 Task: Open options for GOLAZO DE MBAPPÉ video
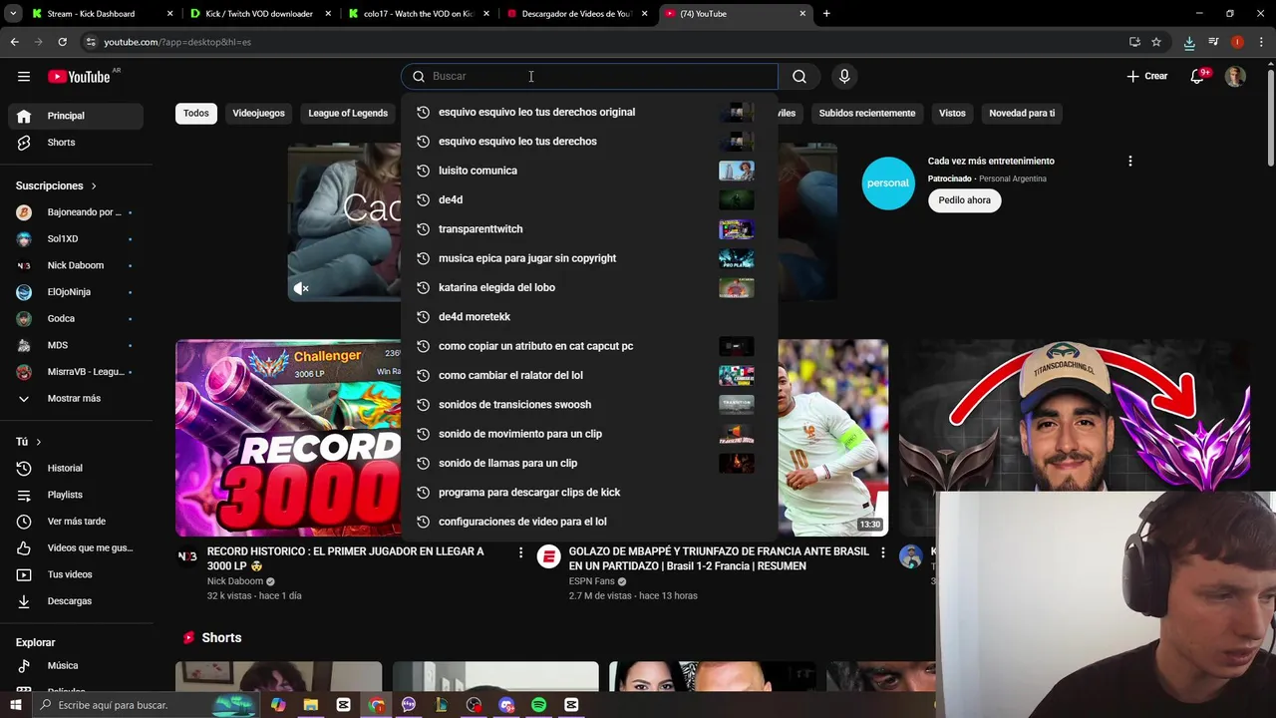click(882, 552)
